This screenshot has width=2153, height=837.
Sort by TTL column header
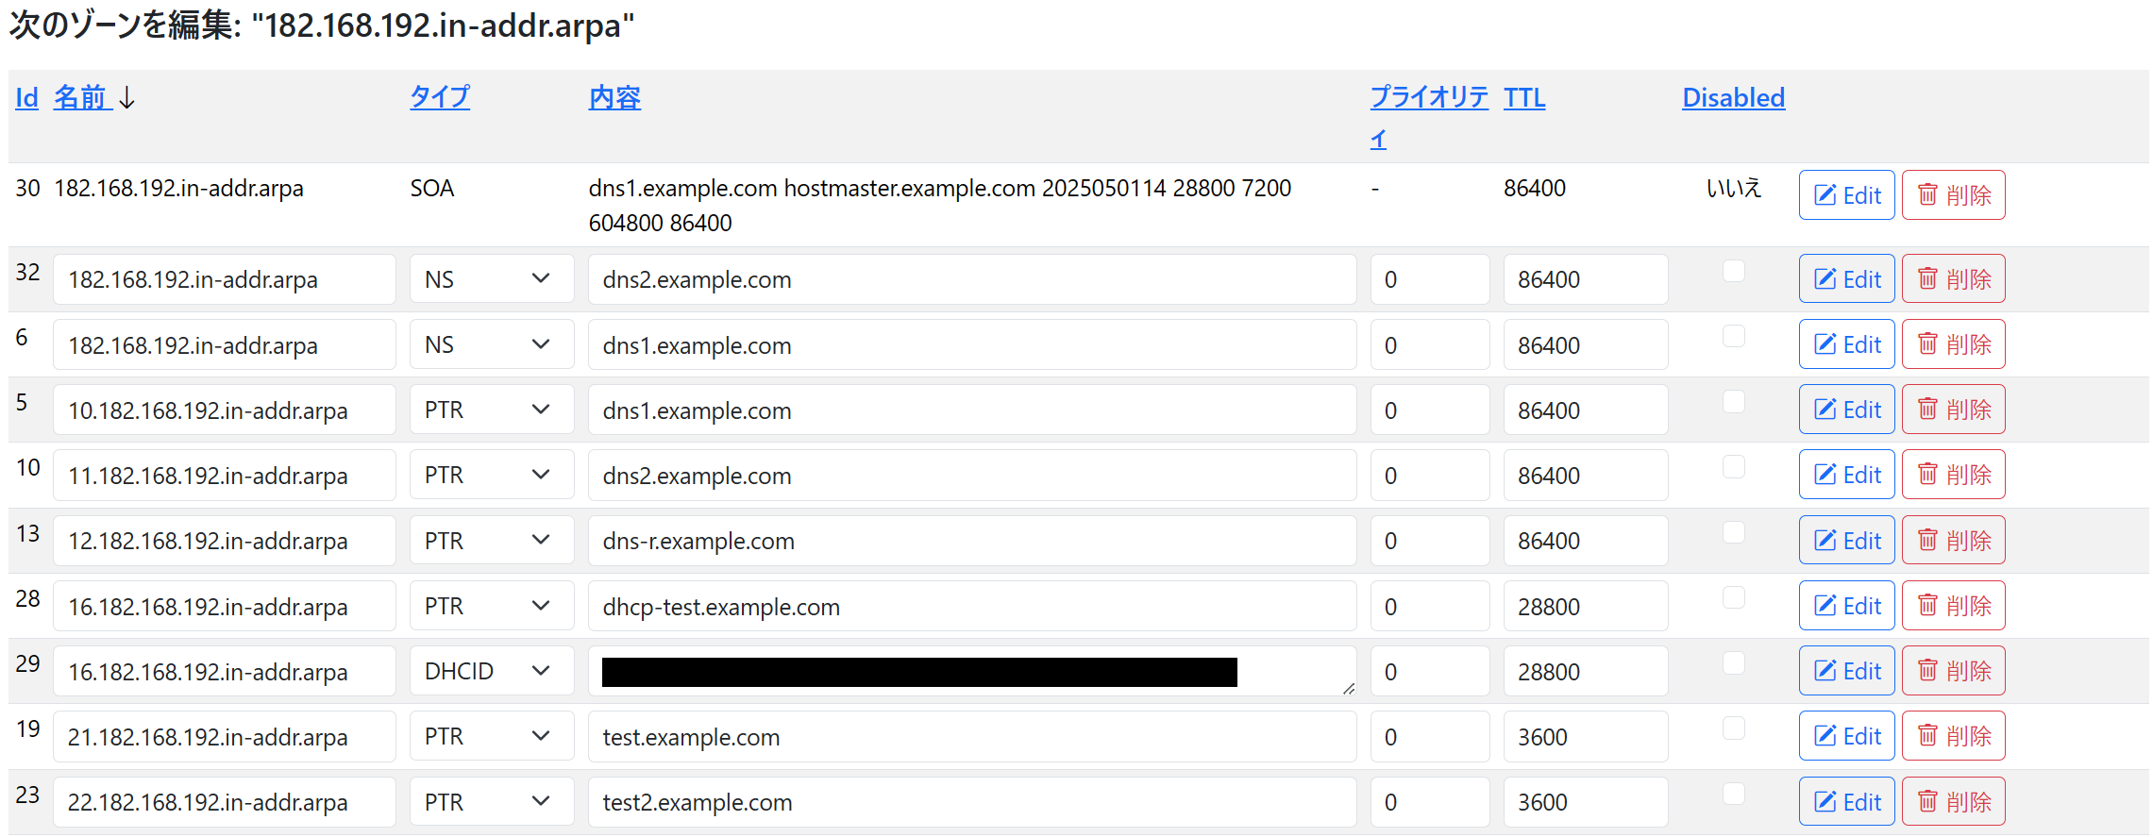1524,97
